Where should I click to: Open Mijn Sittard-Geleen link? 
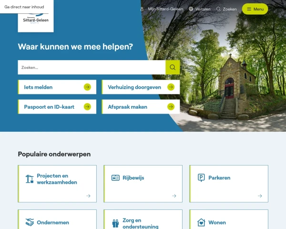(x=165, y=9)
